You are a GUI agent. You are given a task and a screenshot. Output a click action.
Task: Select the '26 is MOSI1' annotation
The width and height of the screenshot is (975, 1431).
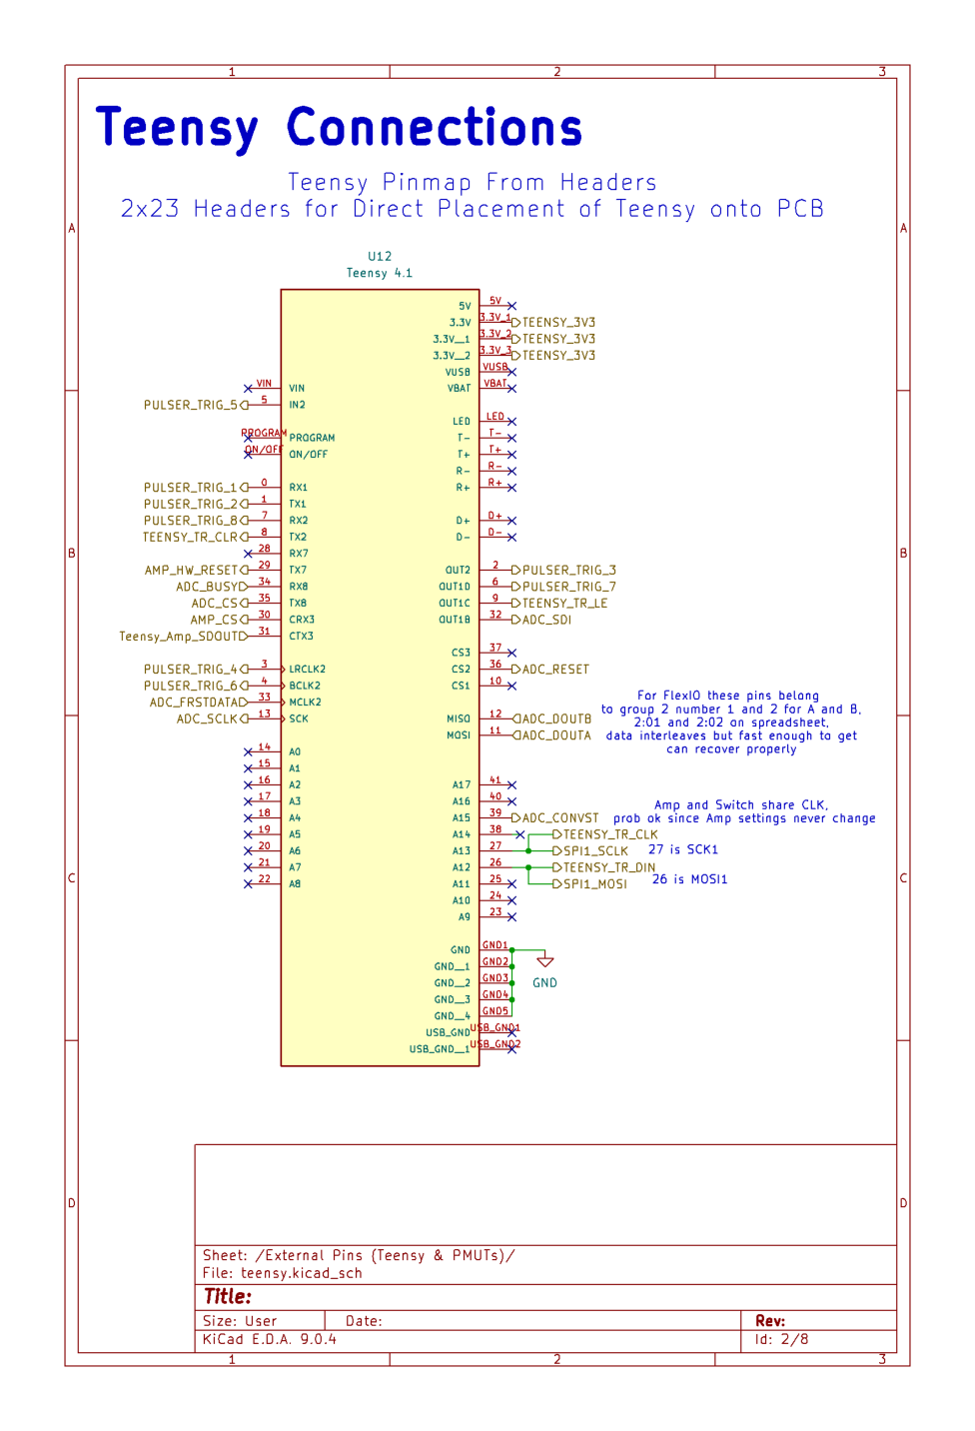tap(690, 879)
